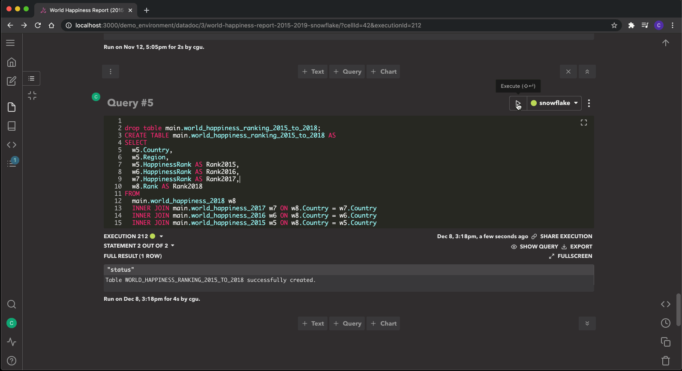
Task: Insert a Chart cell above Query #5
Action: 384,72
